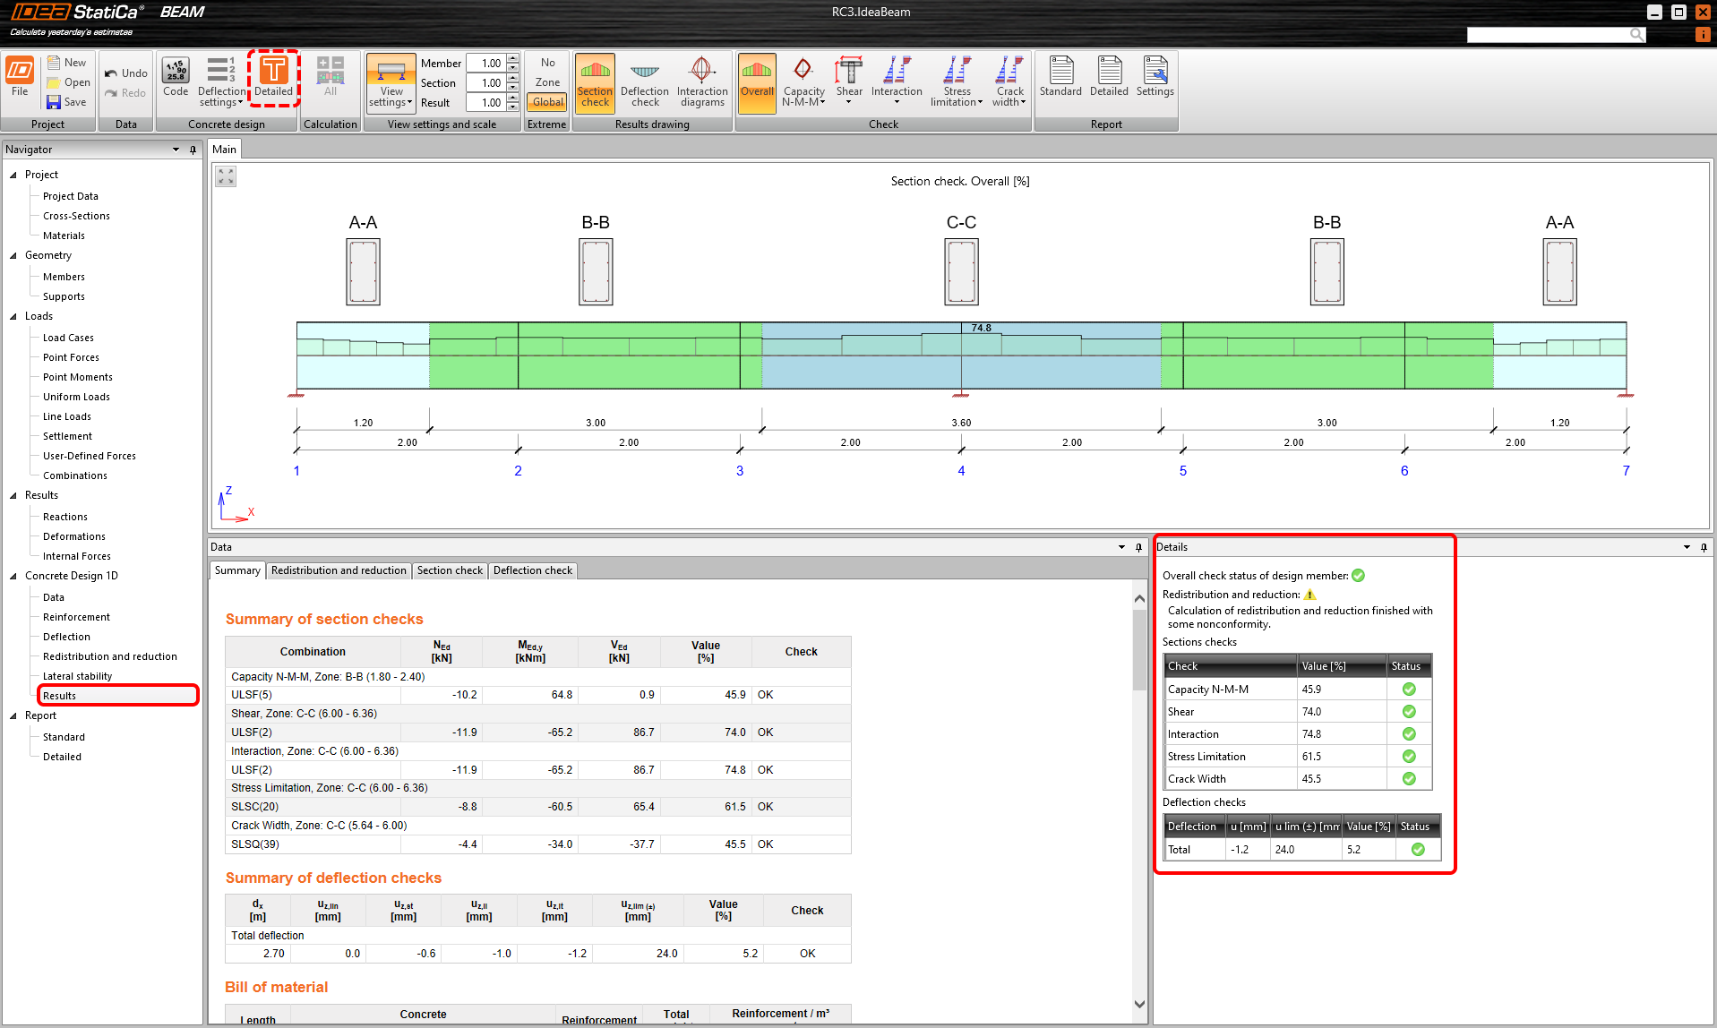1717x1028 pixels.
Task: Open the Code settings icon
Action: coord(176,77)
